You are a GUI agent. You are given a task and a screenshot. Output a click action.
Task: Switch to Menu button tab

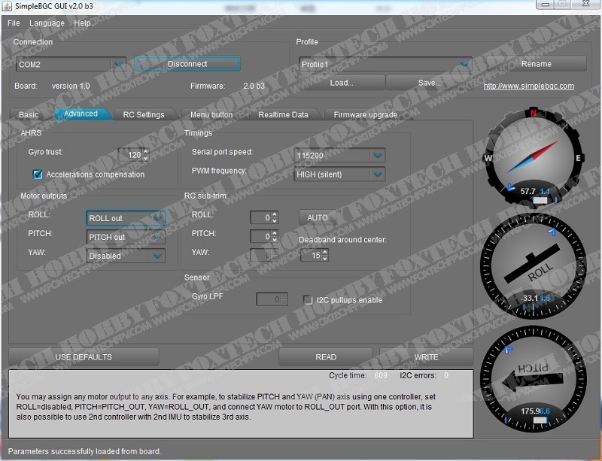pyautogui.click(x=211, y=114)
